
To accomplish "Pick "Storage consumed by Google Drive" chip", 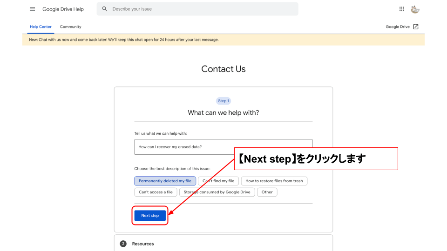I will [217, 192].
